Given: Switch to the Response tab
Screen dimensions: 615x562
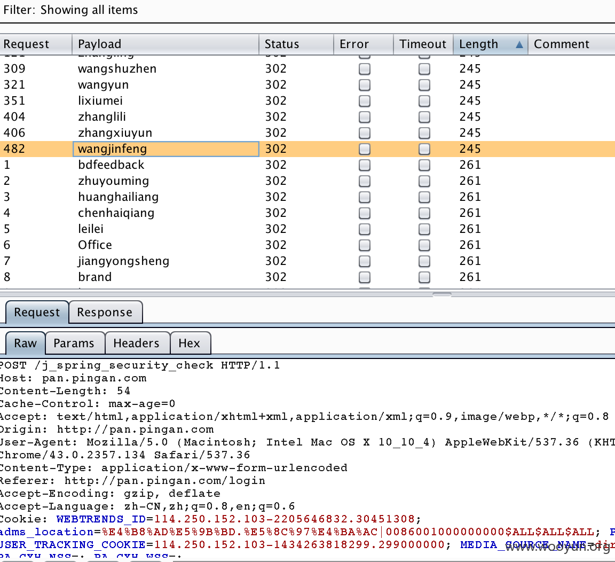Looking at the screenshot, I should click(x=105, y=312).
